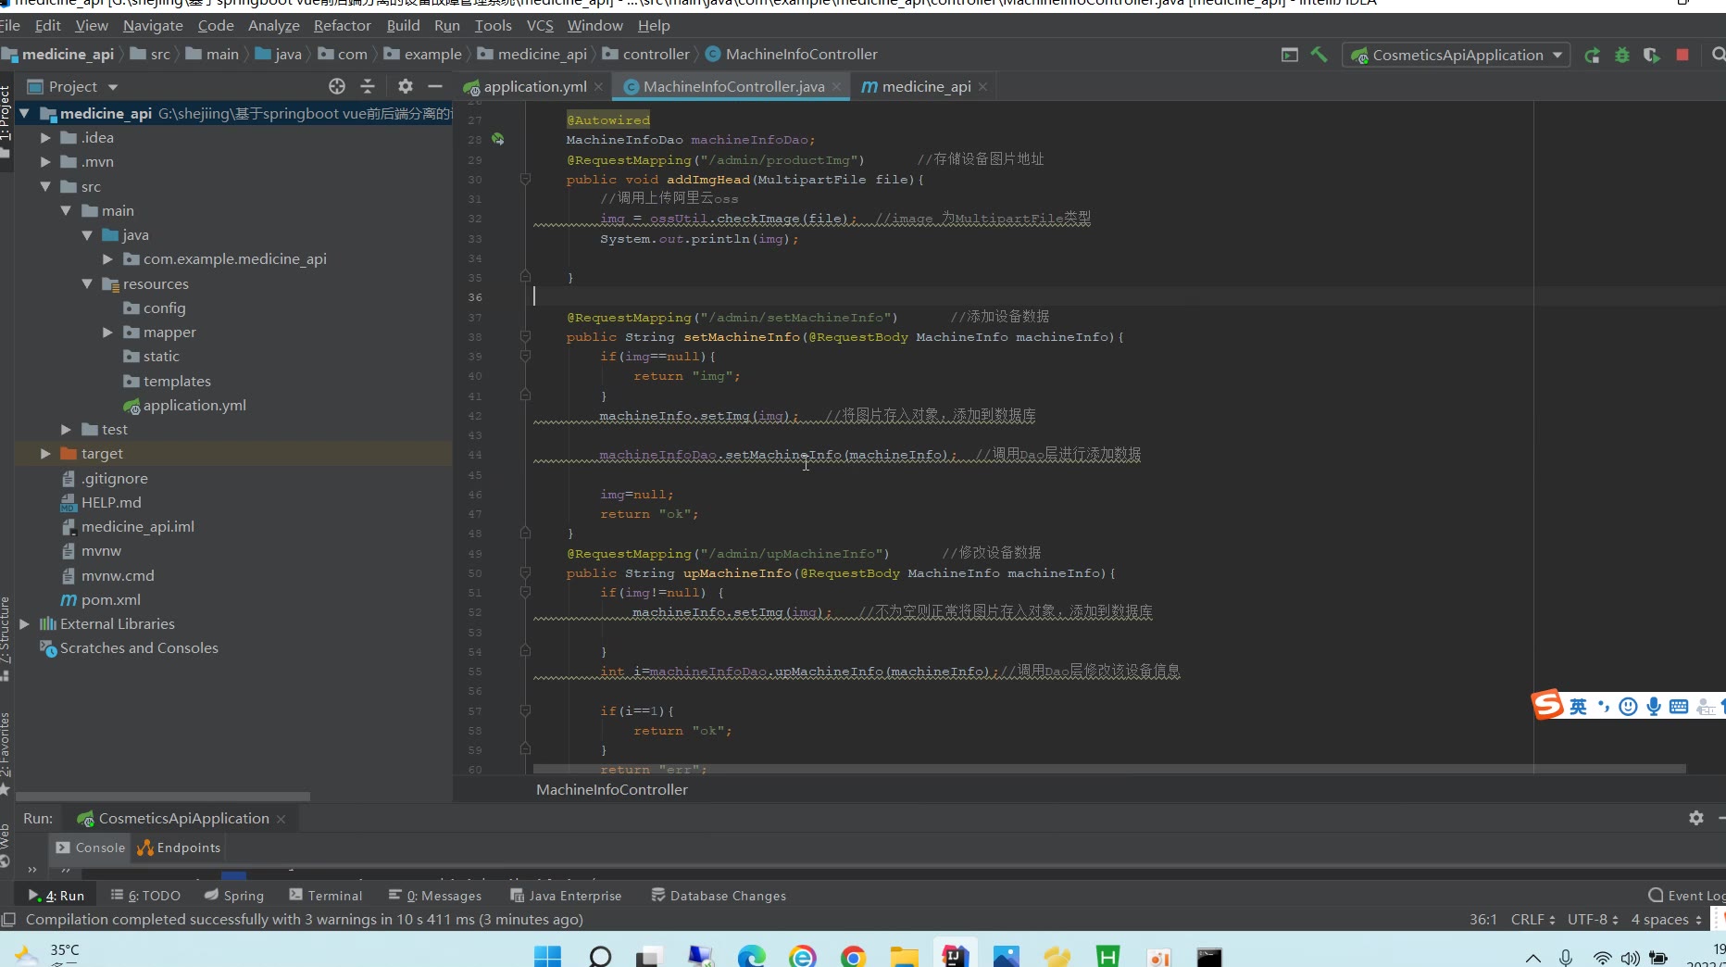Stop the running application with red square
This screenshot has width=1726, height=967.
[x=1682, y=55]
